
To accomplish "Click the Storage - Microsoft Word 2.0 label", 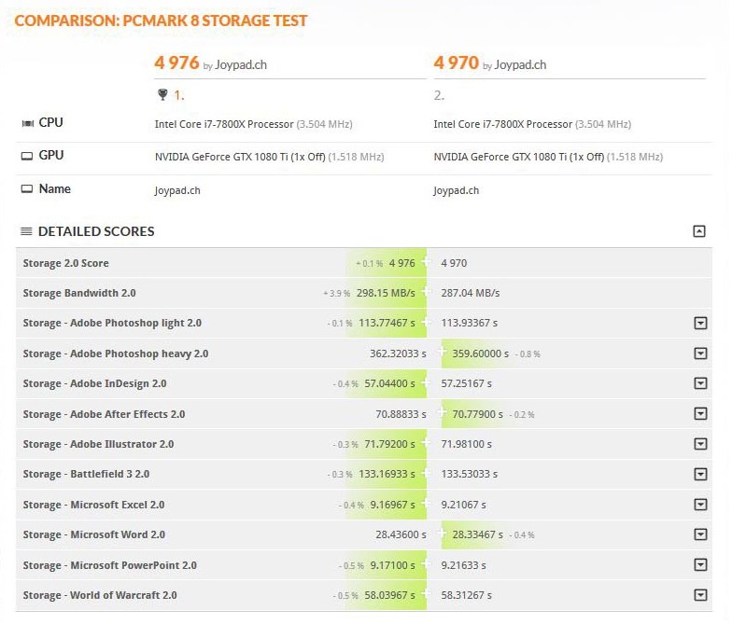I will [93, 534].
